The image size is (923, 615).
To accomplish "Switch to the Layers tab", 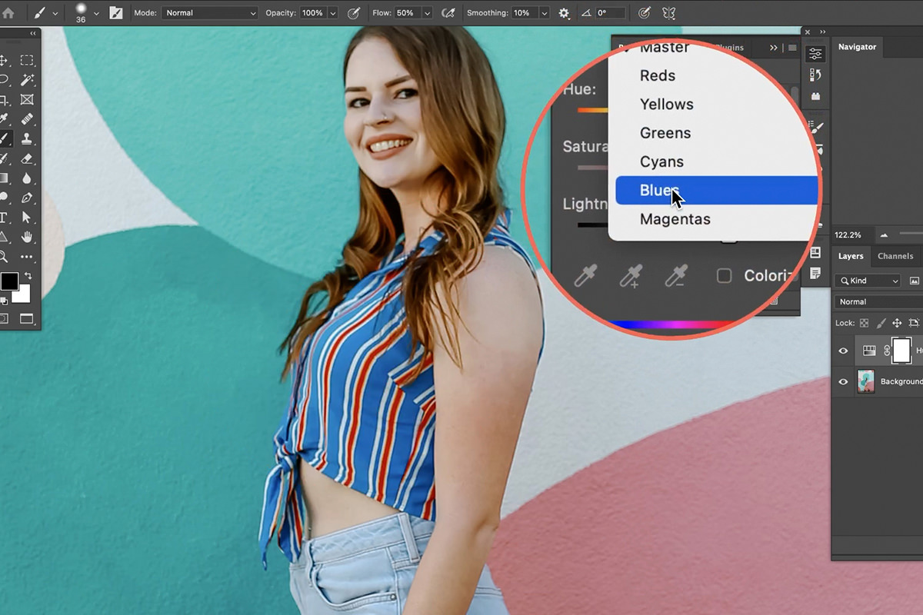I will (851, 256).
